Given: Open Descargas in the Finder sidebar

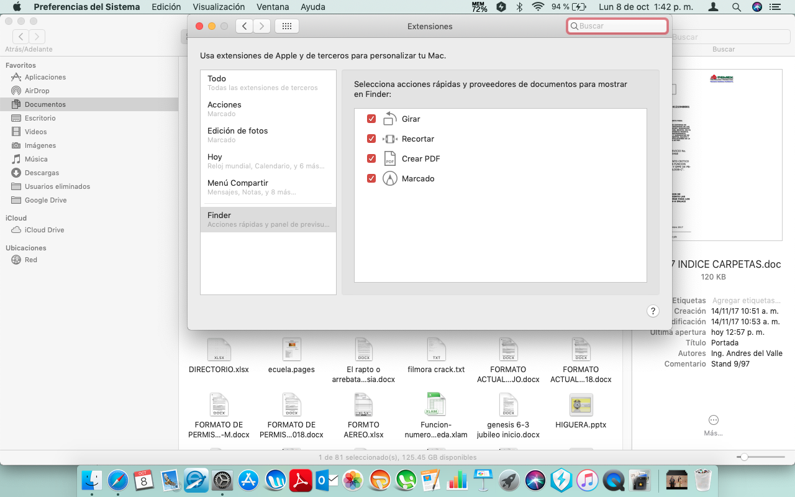Looking at the screenshot, I should [42, 173].
